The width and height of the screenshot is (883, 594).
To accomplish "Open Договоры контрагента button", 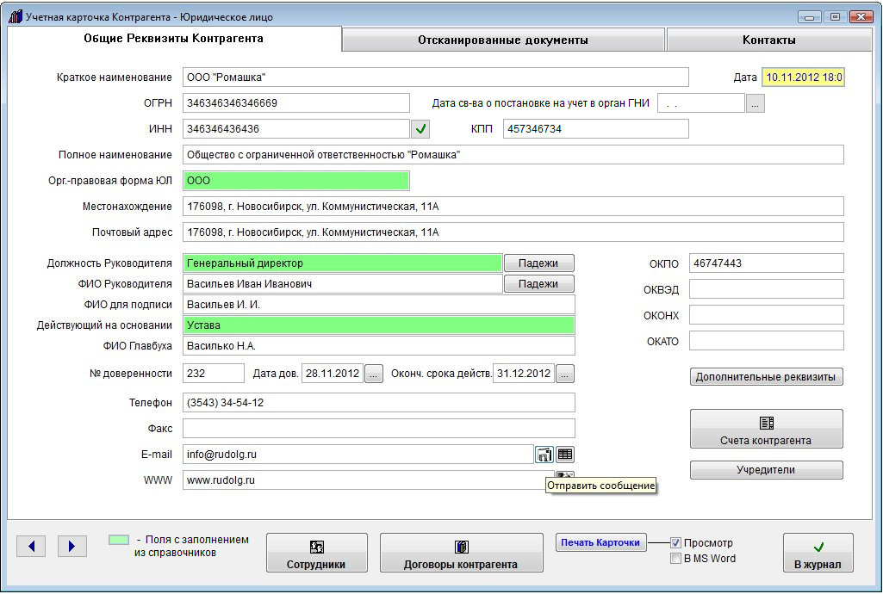I will 461,554.
